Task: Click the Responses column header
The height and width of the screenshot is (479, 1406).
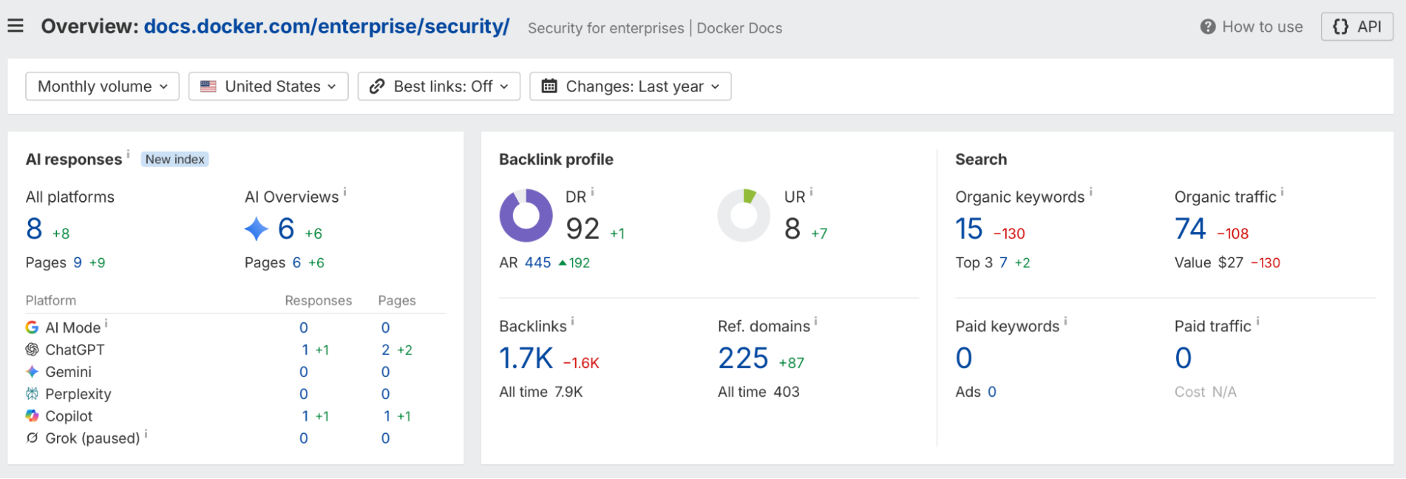Action: click(x=318, y=300)
